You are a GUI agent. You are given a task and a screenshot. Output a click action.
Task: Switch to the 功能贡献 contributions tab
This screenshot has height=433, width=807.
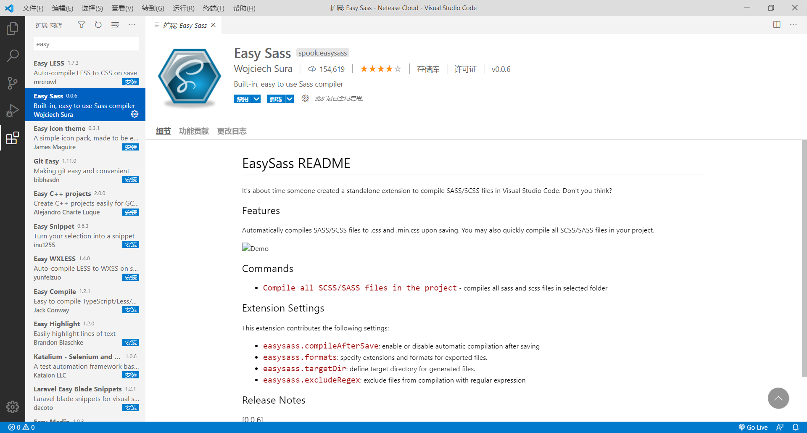194,131
